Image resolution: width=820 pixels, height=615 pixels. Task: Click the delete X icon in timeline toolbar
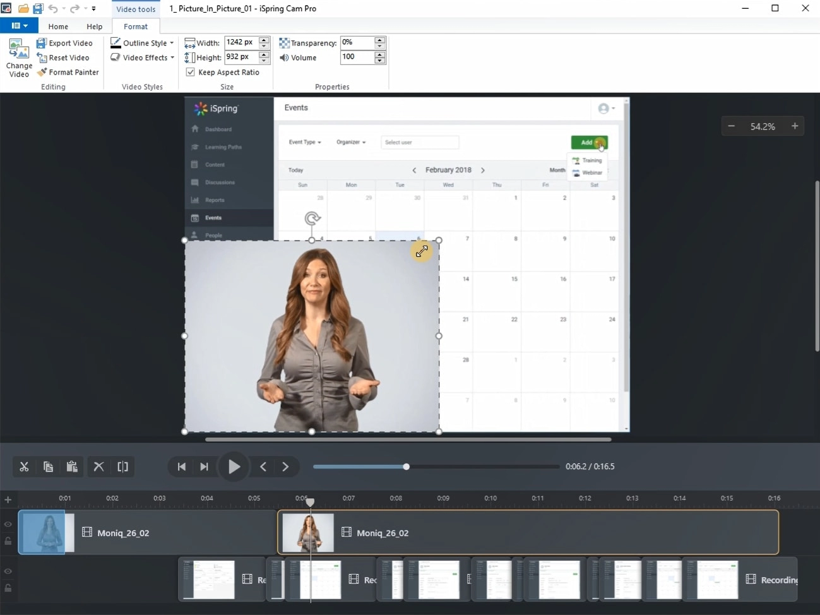tap(98, 467)
